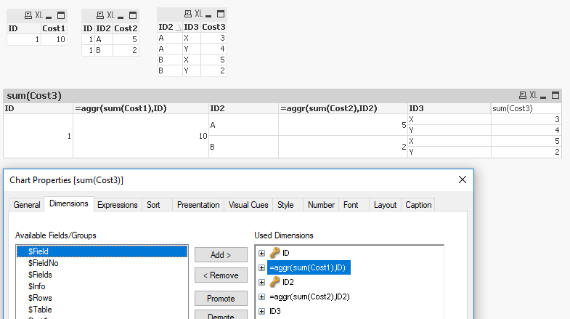
Task: Click ID3 column header in pivot chart
Action: [449, 108]
